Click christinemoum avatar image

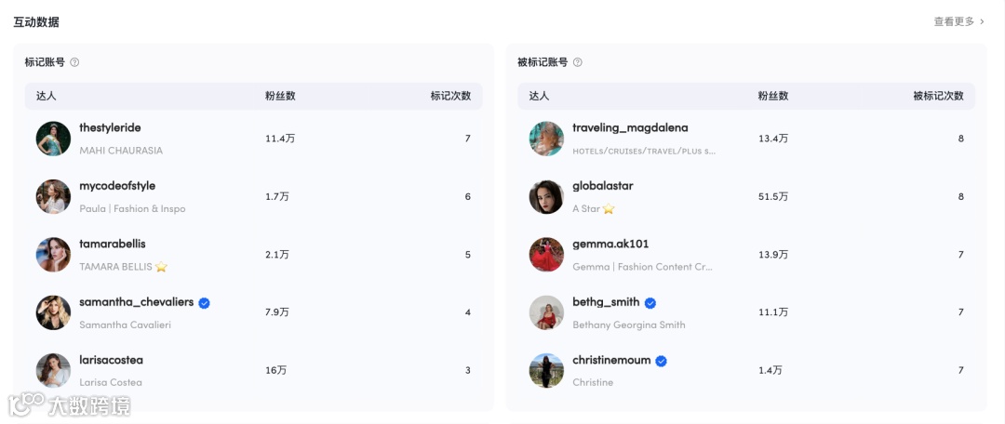(x=546, y=370)
